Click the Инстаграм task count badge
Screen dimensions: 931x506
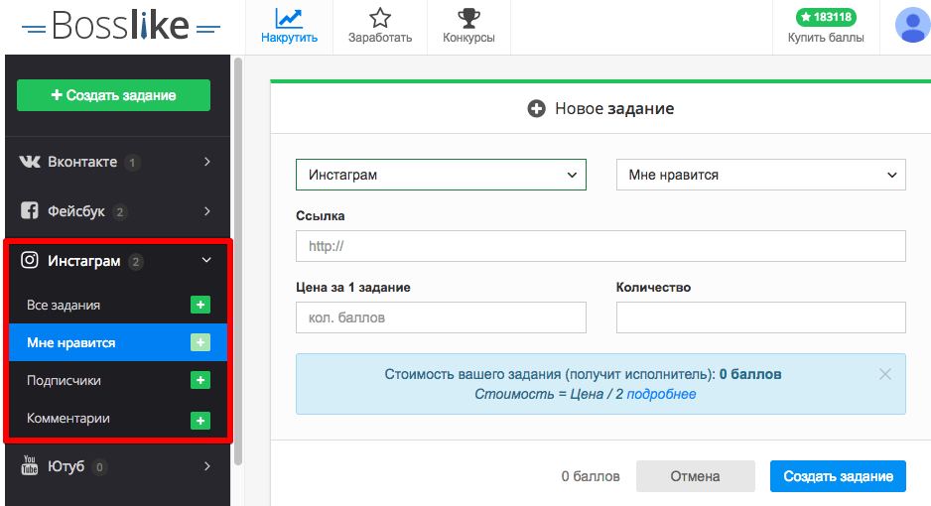point(135,262)
